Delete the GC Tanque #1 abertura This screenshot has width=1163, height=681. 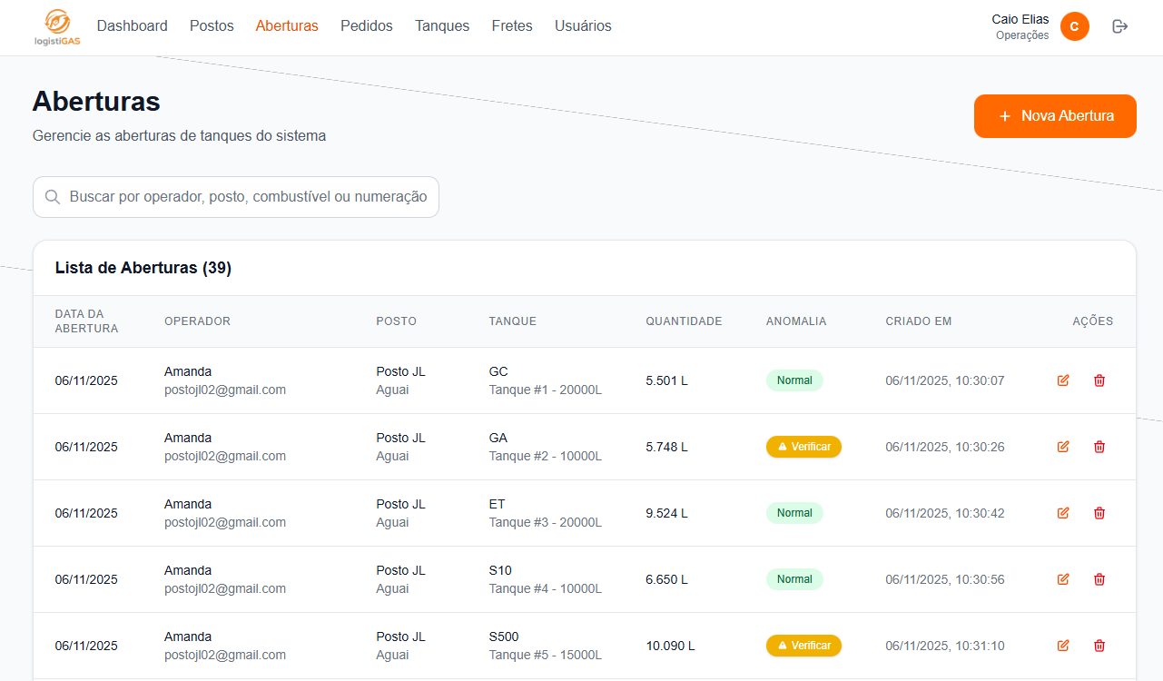click(1099, 380)
